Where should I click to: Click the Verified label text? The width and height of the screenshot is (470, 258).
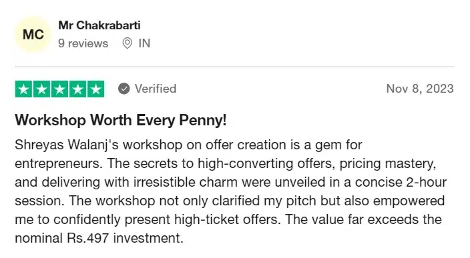tap(156, 89)
